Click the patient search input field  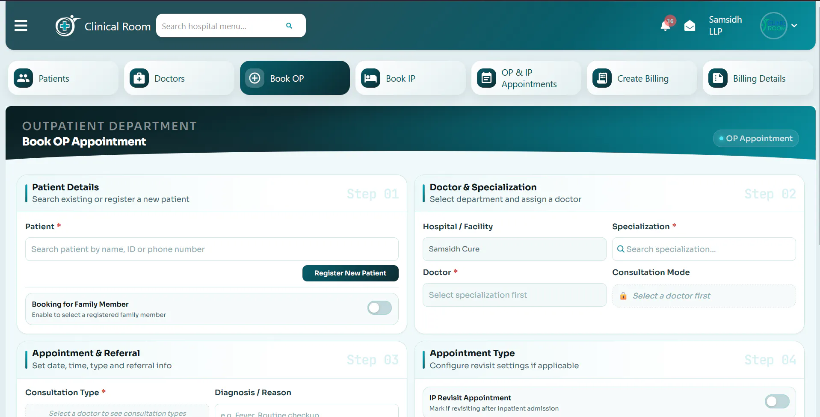[x=212, y=249]
